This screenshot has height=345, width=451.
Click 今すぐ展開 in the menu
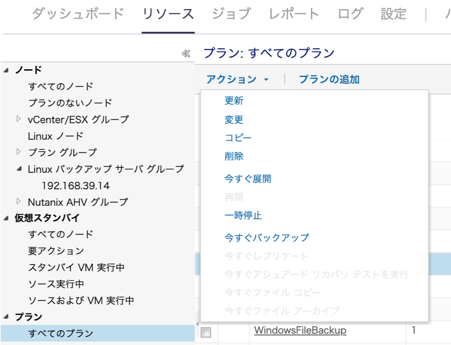[248, 179]
